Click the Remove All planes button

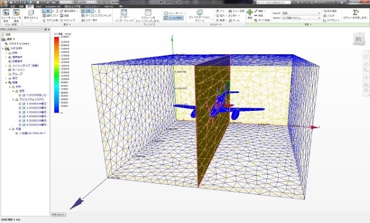tap(262, 20)
